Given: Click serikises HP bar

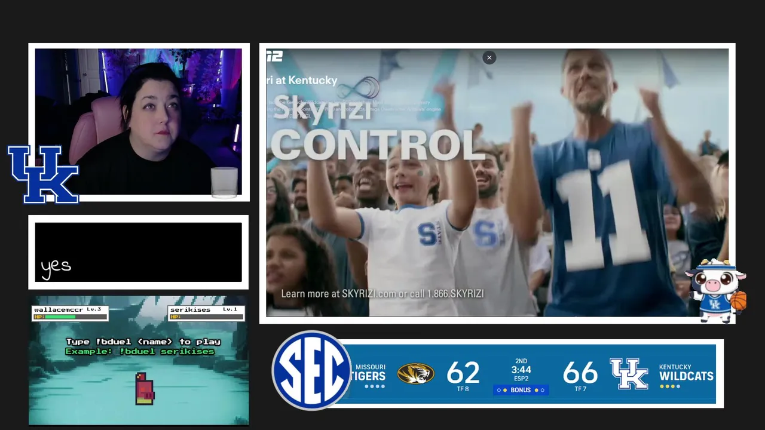Looking at the screenshot, I should (205, 317).
